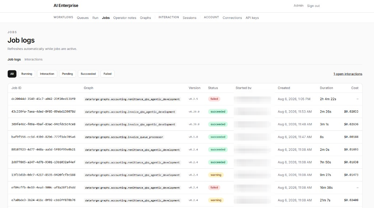Select the All filter
374x208 pixels.
tap(12, 74)
